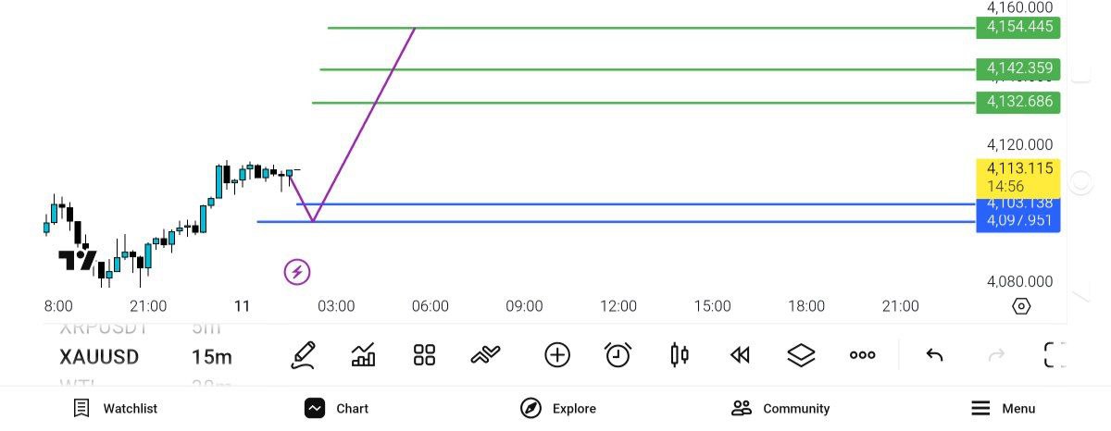Screen dimensions: 1111x431
Task: Start bar replay with the rewind icon
Action: tap(739, 355)
